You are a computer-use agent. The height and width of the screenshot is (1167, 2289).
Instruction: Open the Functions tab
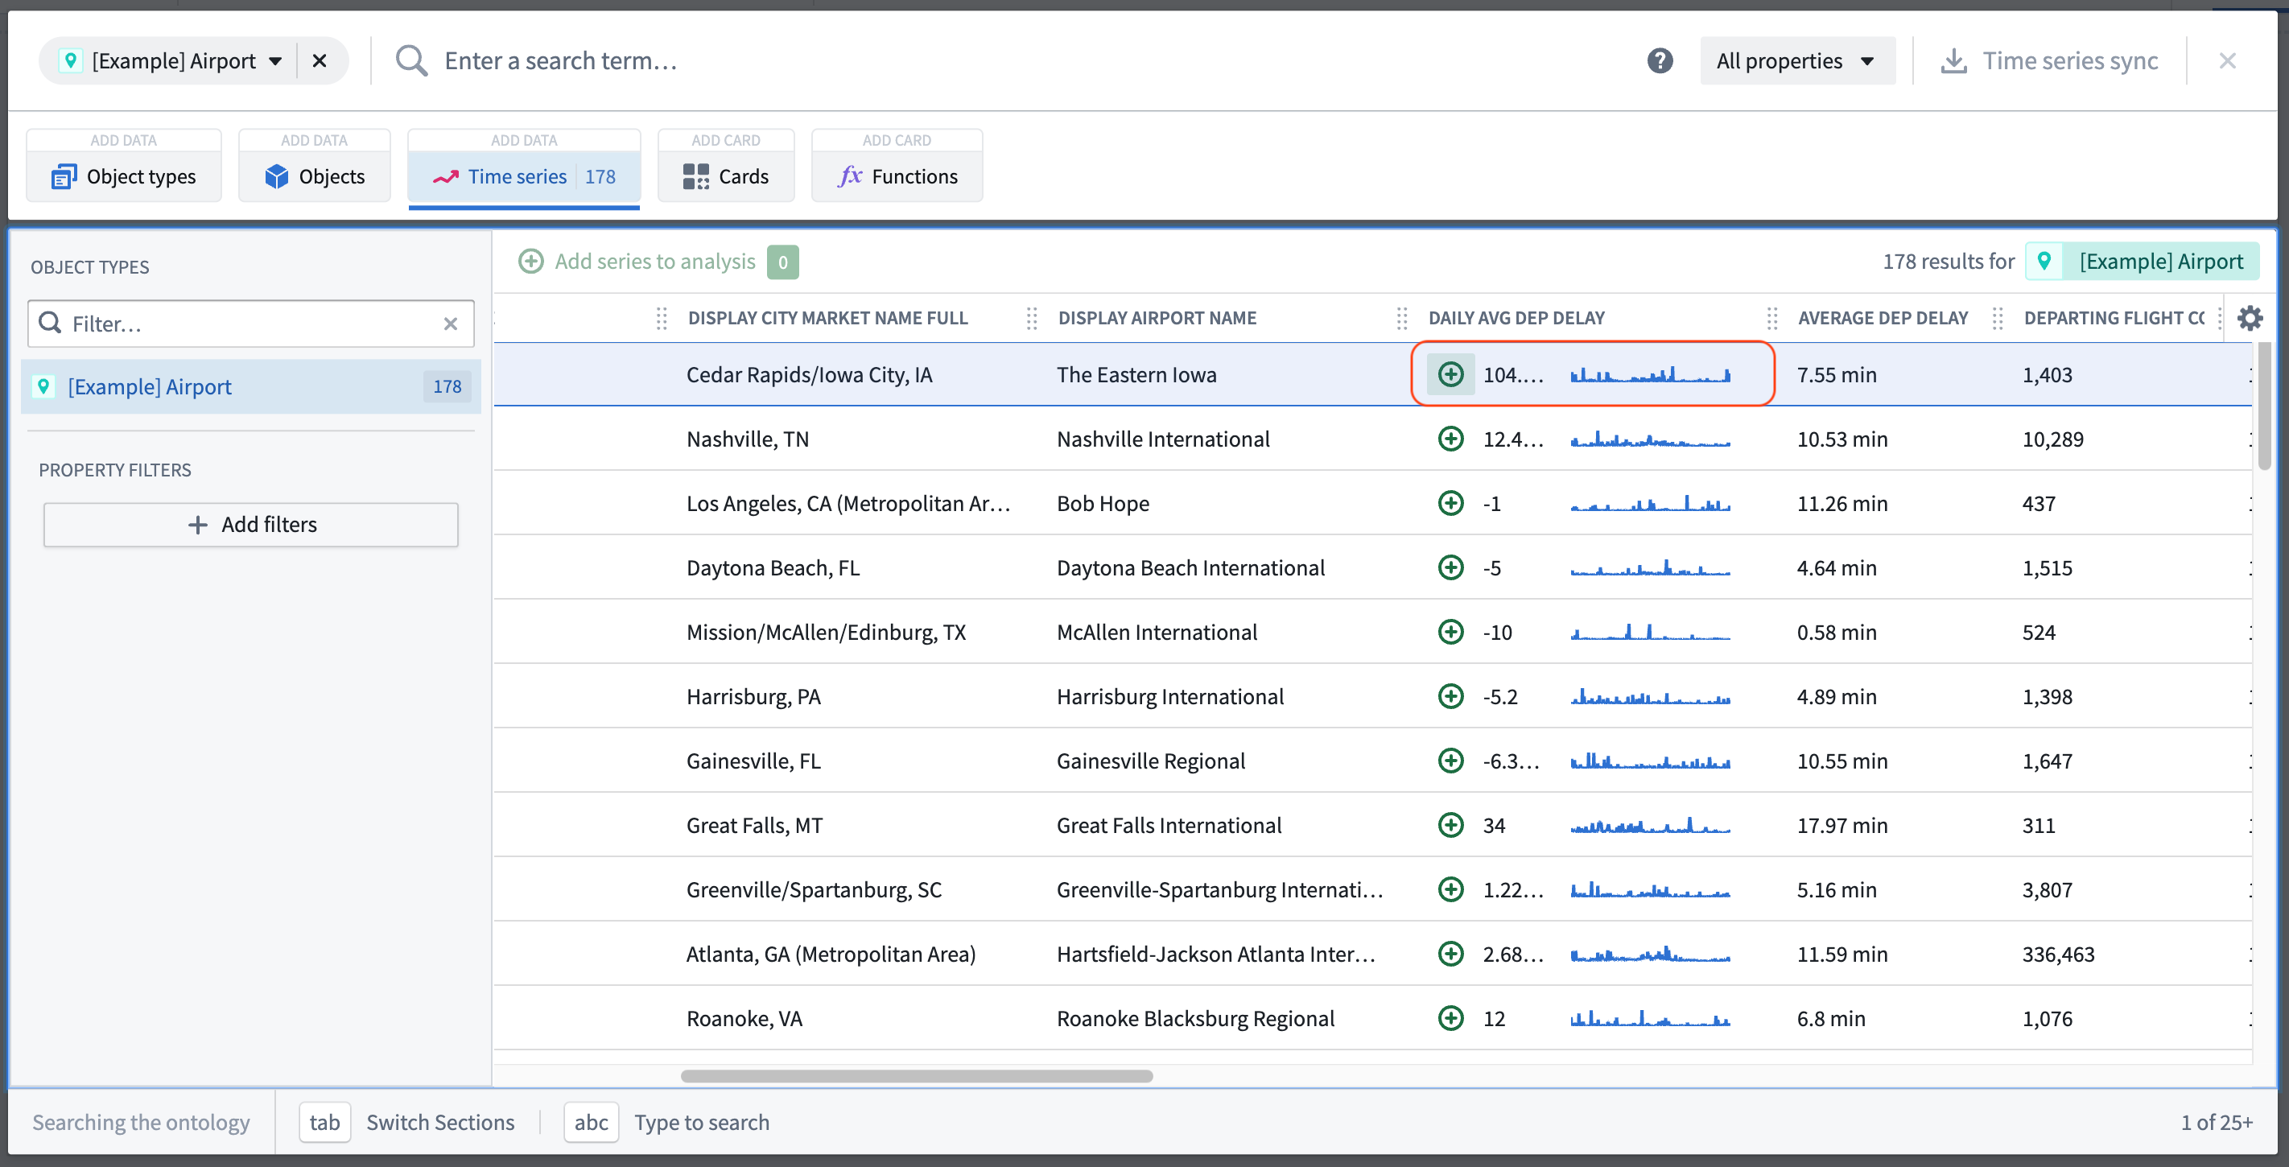click(897, 176)
